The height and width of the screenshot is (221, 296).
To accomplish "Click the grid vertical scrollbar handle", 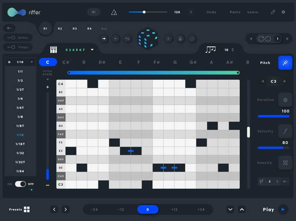I will (x=248, y=132).
